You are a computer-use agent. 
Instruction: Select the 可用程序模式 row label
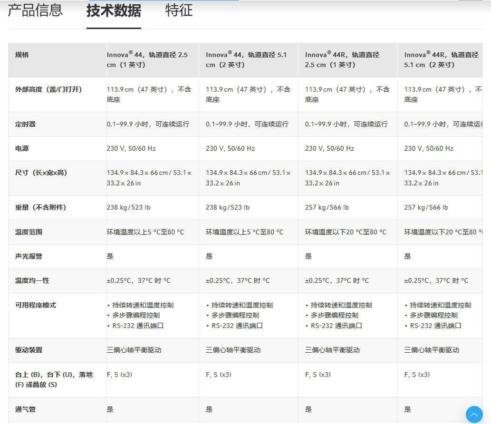pyautogui.click(x=36, y=305)
